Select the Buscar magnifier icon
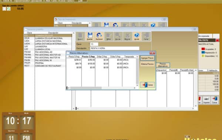The width and height of the screenshot is (222, 140). [x=118, y=36]
